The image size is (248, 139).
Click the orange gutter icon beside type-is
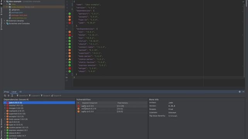pyautogui.click(x=70, y=20)
